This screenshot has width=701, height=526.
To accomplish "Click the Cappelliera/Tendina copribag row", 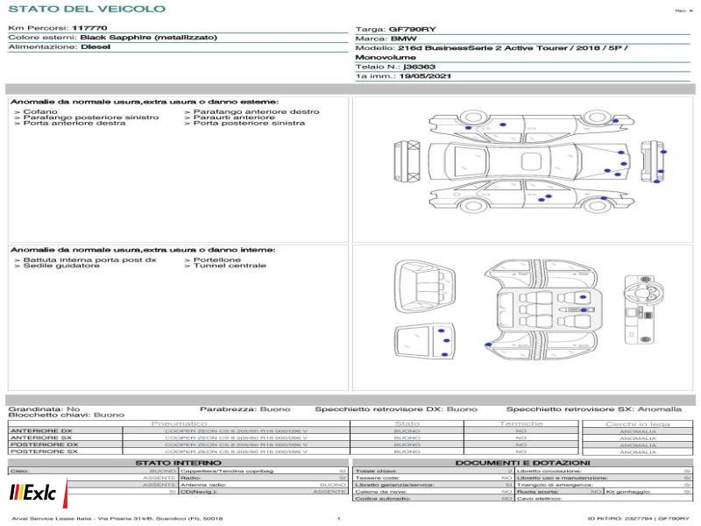I will coord(264,471).
